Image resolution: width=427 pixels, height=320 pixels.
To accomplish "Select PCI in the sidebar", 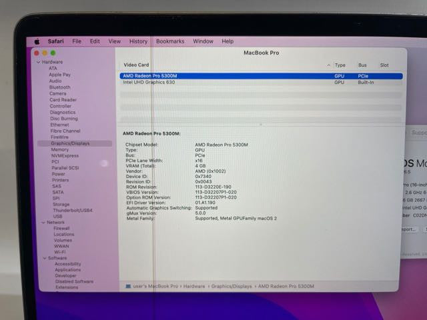I will pos(55,161).
